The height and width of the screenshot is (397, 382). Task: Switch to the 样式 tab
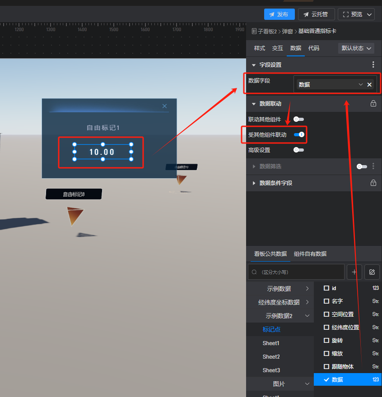pos(259,48)
